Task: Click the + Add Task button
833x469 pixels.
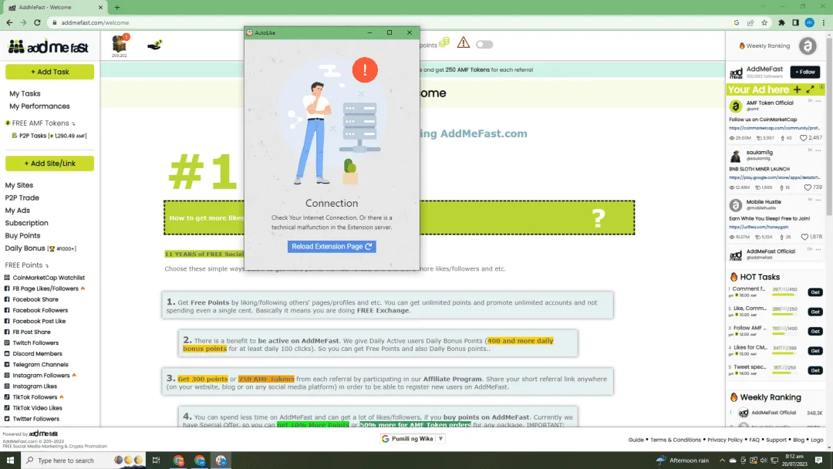Action: tap(49, 72)
